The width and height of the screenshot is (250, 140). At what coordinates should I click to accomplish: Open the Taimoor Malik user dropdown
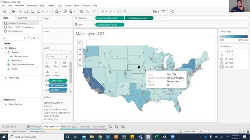[x=201, y=131]
